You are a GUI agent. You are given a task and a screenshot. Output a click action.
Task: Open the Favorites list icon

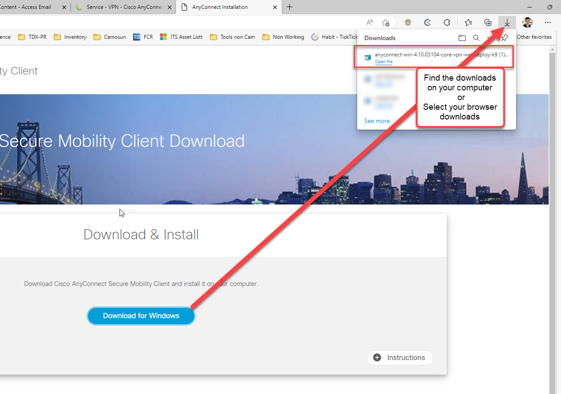pyautogui.click(x=468, y=22)
